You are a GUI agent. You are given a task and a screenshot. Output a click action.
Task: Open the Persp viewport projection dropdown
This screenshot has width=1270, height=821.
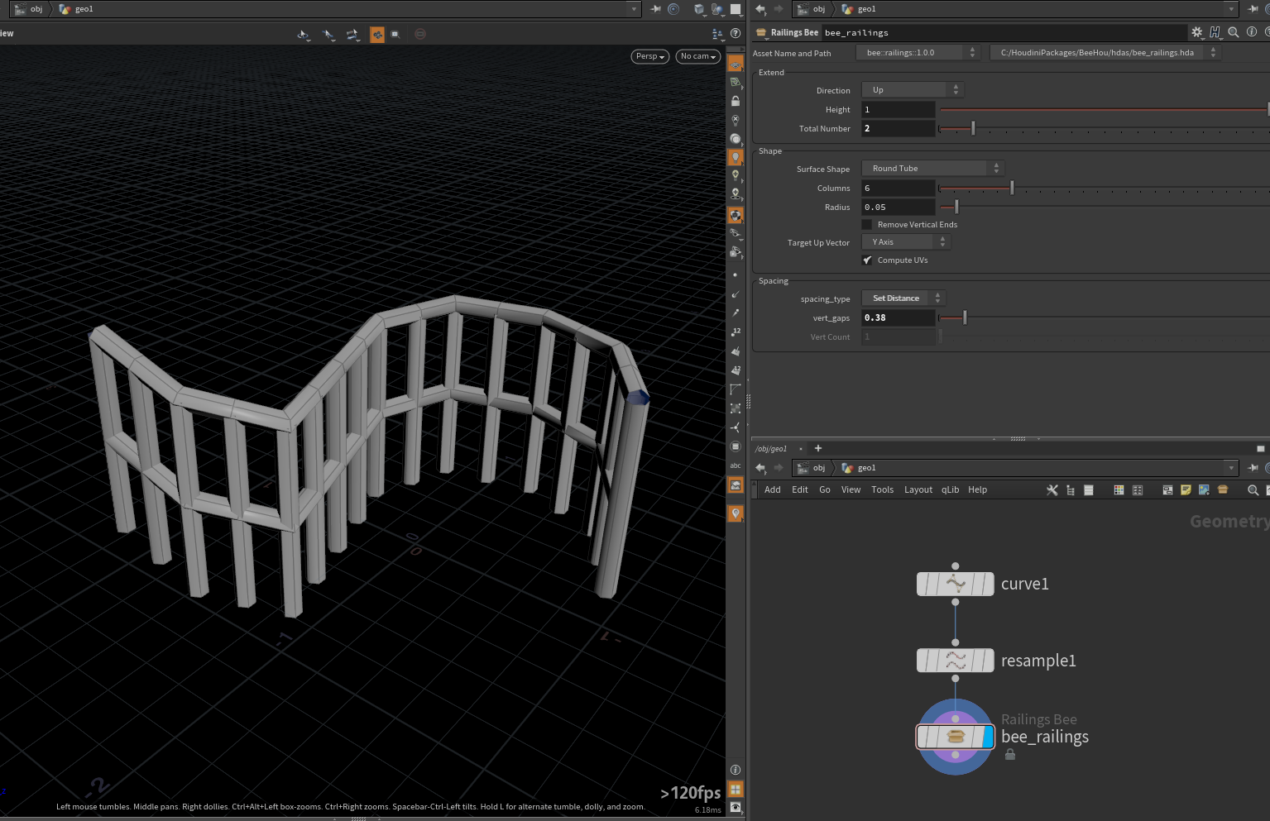650,56
